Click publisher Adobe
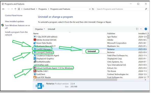This screenshot has width=151, height=93. (x=110, y=40)
